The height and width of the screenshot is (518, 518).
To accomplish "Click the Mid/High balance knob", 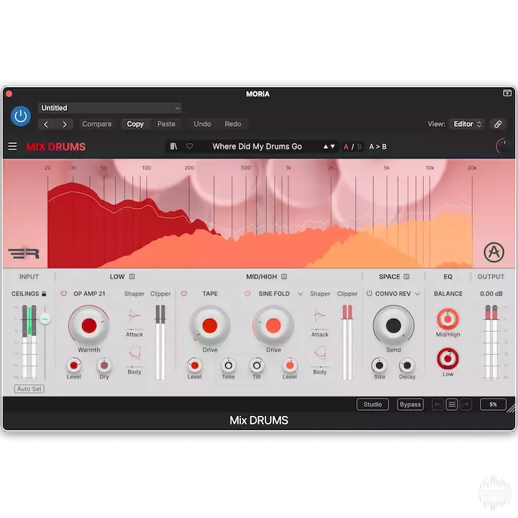I will pos(447,319).
